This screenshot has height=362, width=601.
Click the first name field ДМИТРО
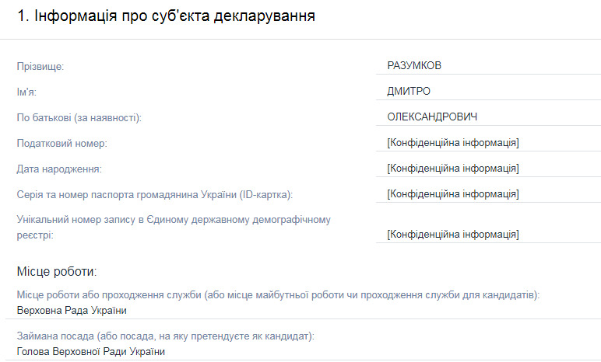488,92
